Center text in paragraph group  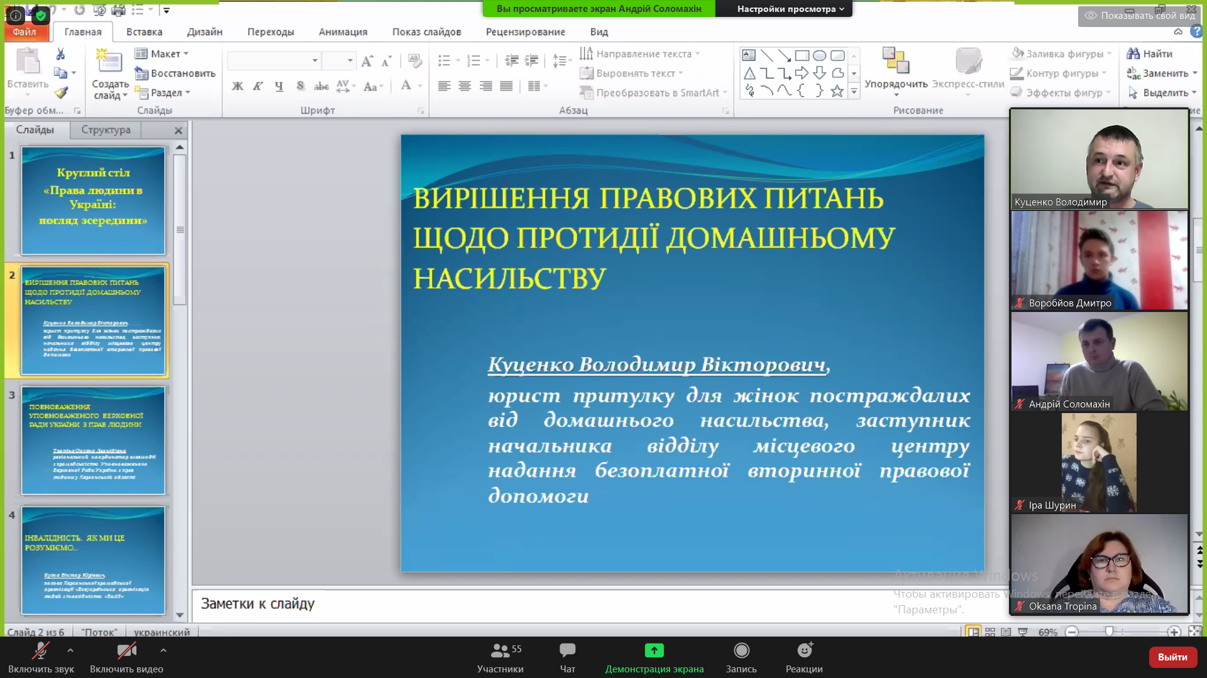(465, 86)
